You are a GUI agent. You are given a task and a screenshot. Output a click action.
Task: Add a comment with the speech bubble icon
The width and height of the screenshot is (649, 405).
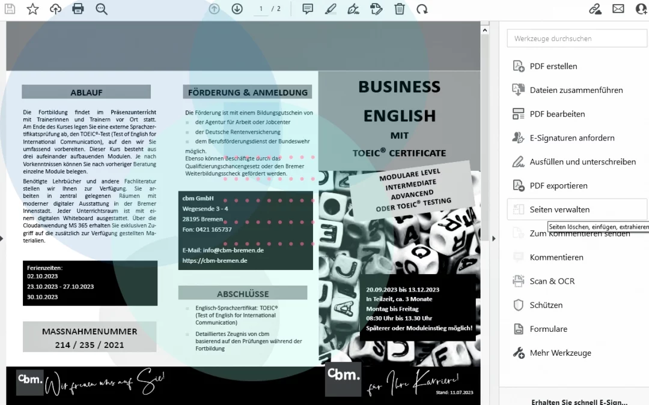pos(308,9)
